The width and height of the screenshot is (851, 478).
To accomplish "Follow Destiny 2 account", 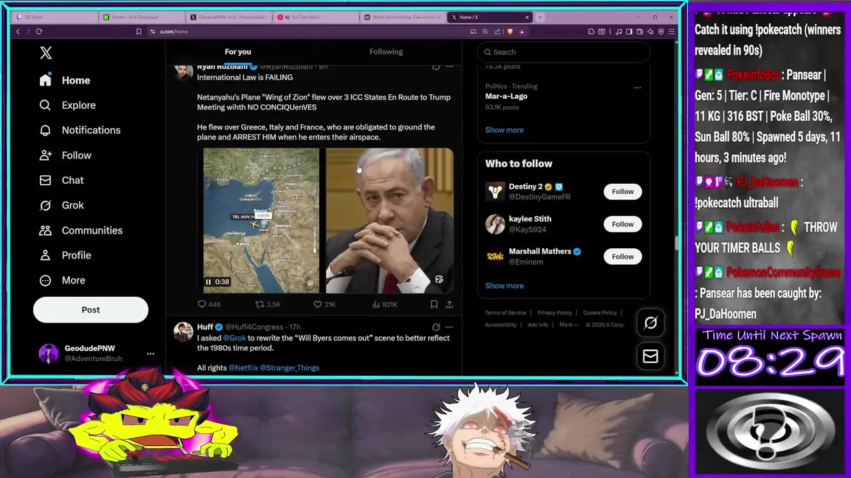I will click(x=622, y=191).
